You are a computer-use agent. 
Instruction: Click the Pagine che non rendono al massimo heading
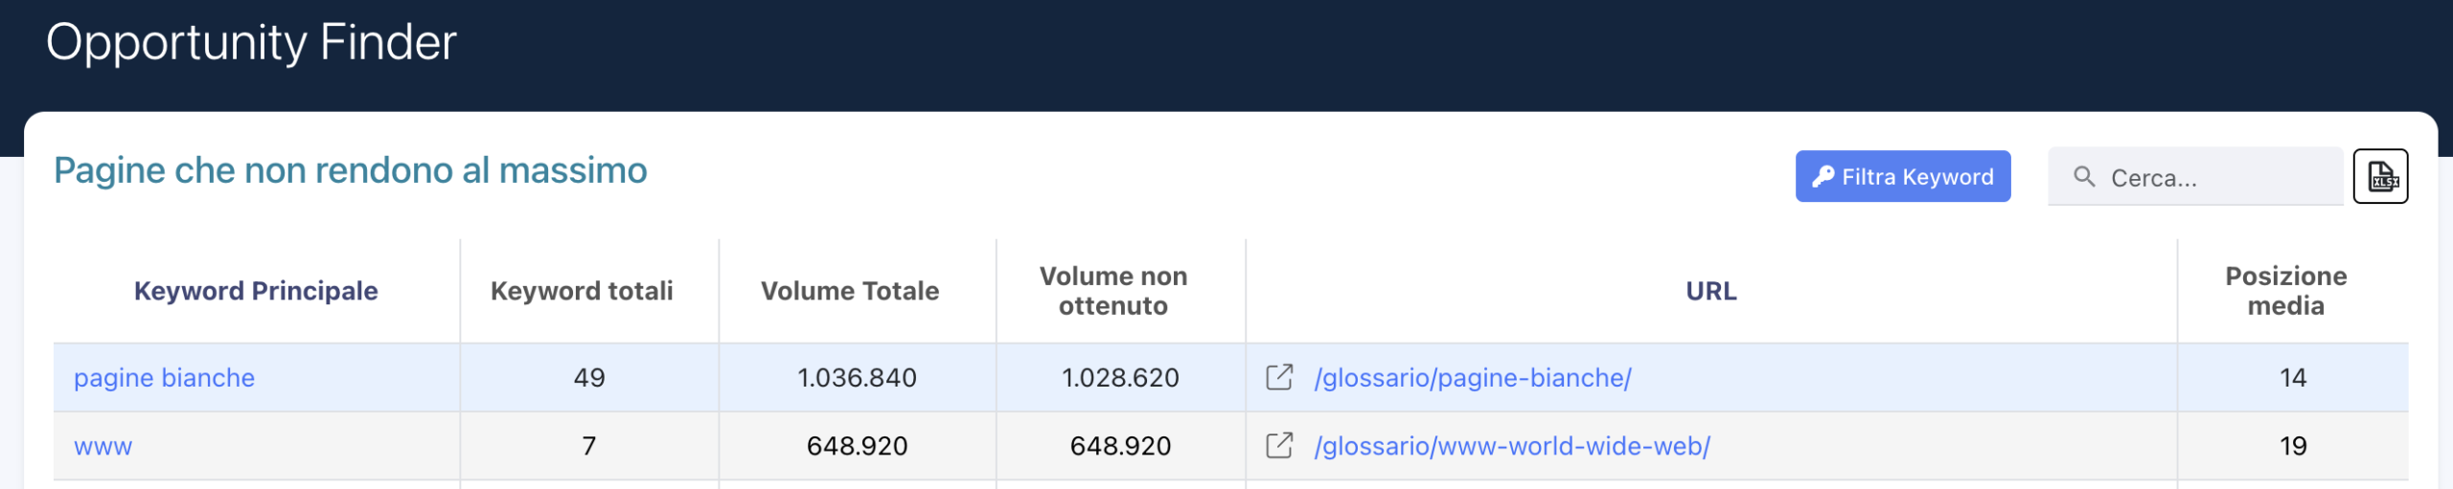tap(351, 170)
